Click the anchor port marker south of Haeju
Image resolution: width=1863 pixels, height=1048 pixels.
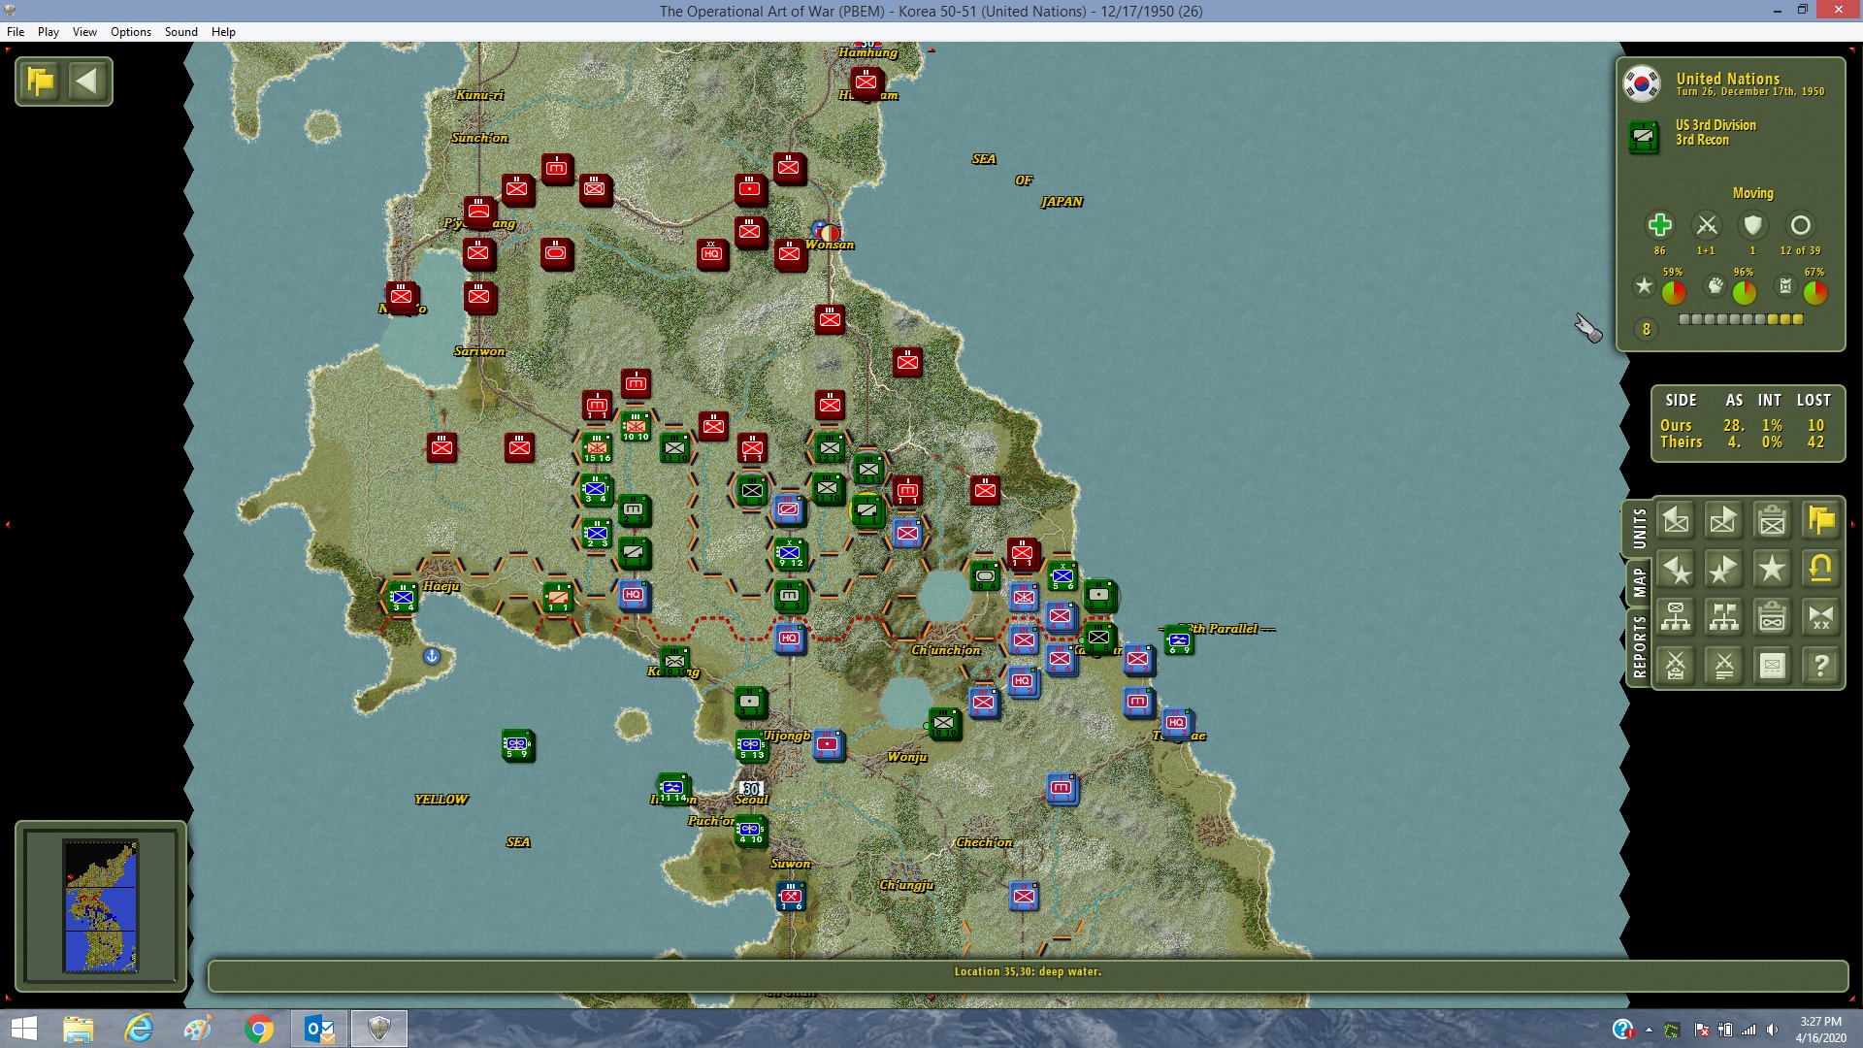pyautogui.click(x=432, y=656)
